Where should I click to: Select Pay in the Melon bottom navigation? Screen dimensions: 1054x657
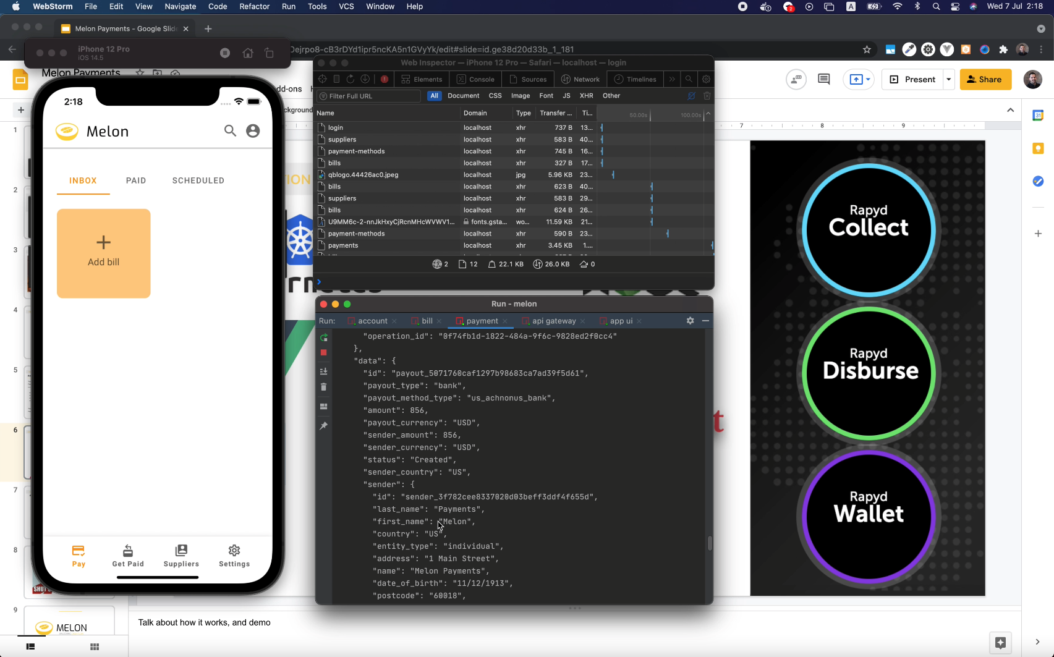(x=79, y=556)
